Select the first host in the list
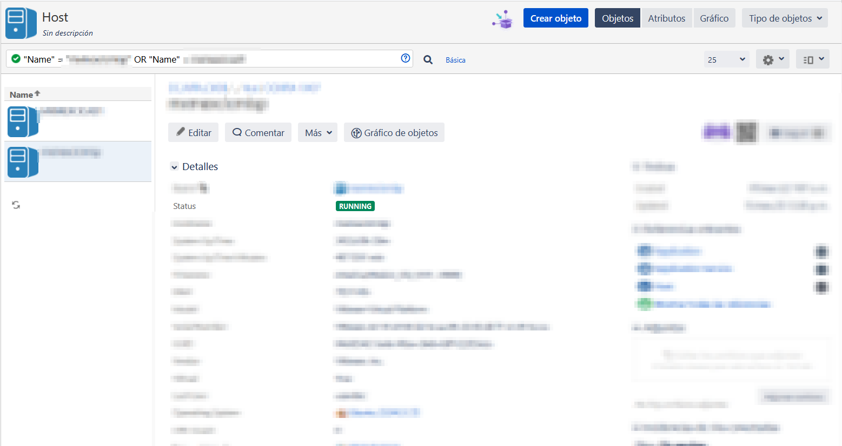Viewport: 842px width, 446px height. (x=78, y=121)
